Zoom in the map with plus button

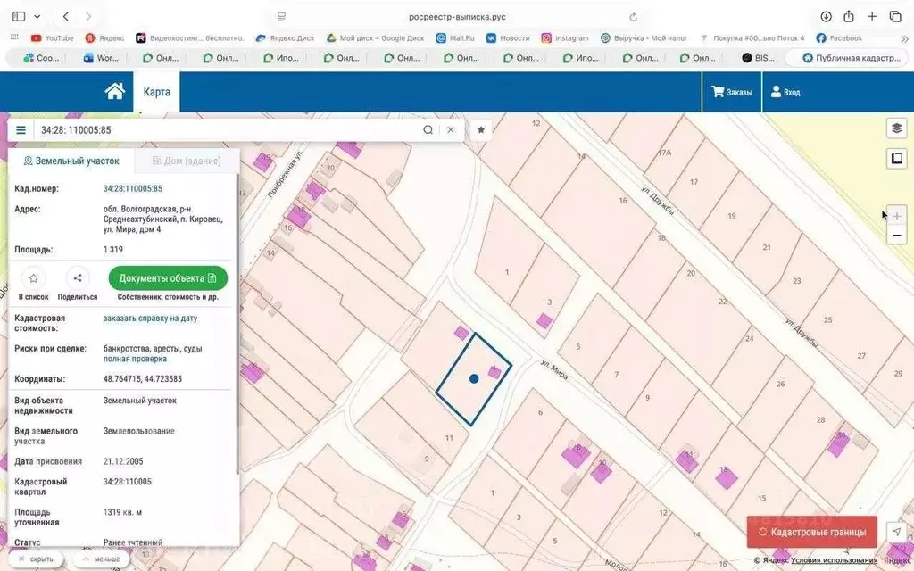(896, 216)
